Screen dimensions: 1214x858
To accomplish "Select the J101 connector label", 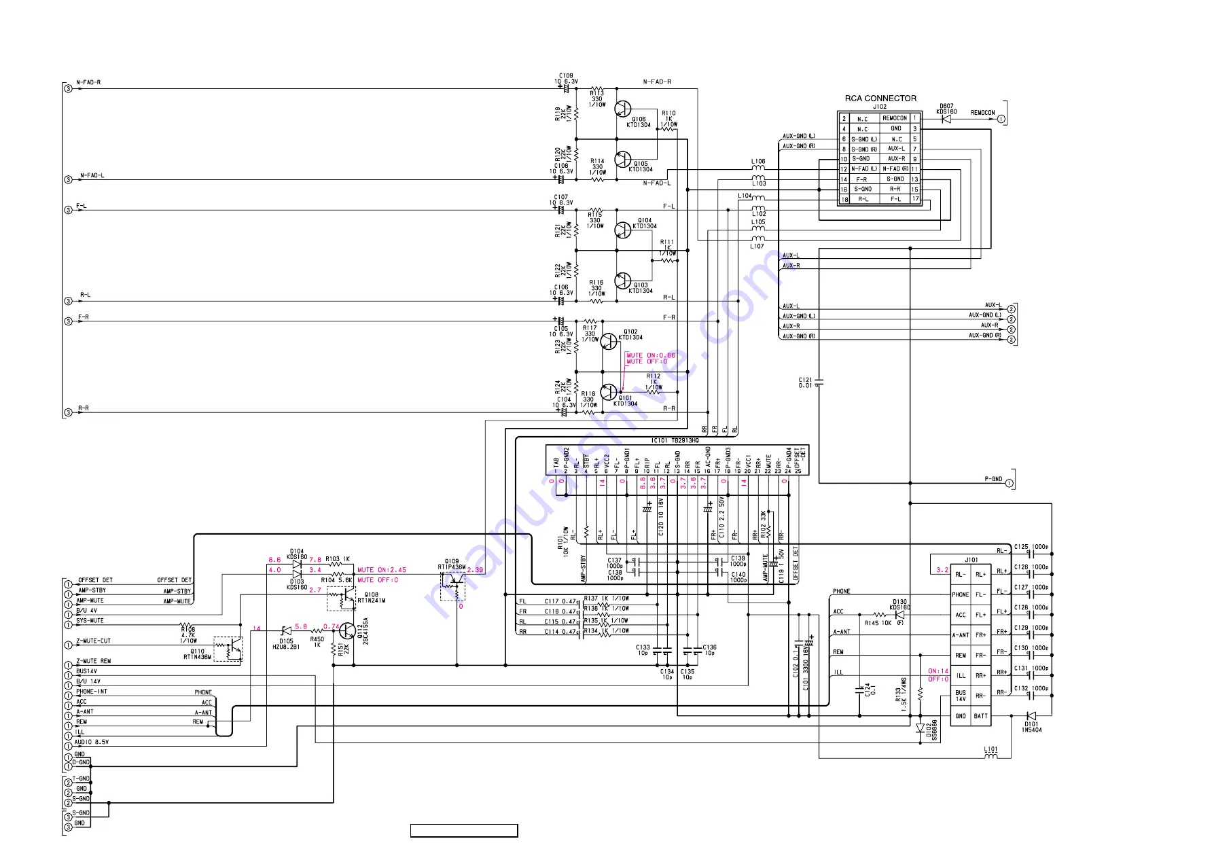I will point(971,560).
